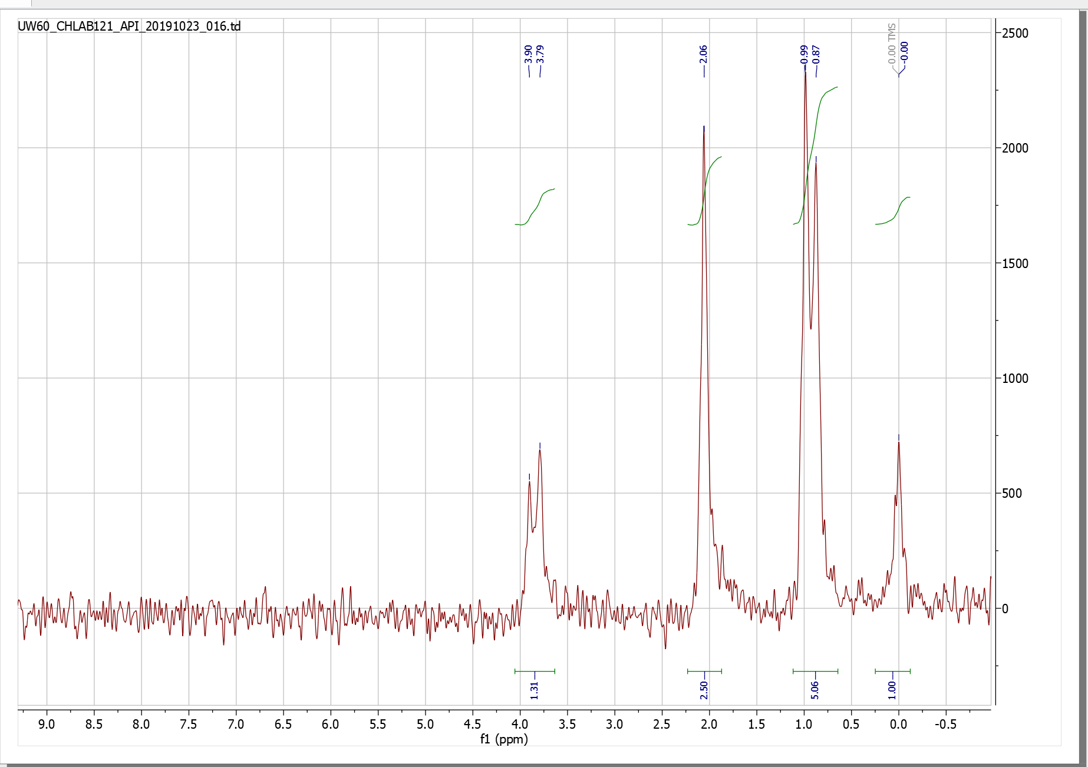Click the title UW60_CHLAB121_API_20191023_016.td
Image resolution: width=1088 pixels, height=767 pixels.
[128, 26]
